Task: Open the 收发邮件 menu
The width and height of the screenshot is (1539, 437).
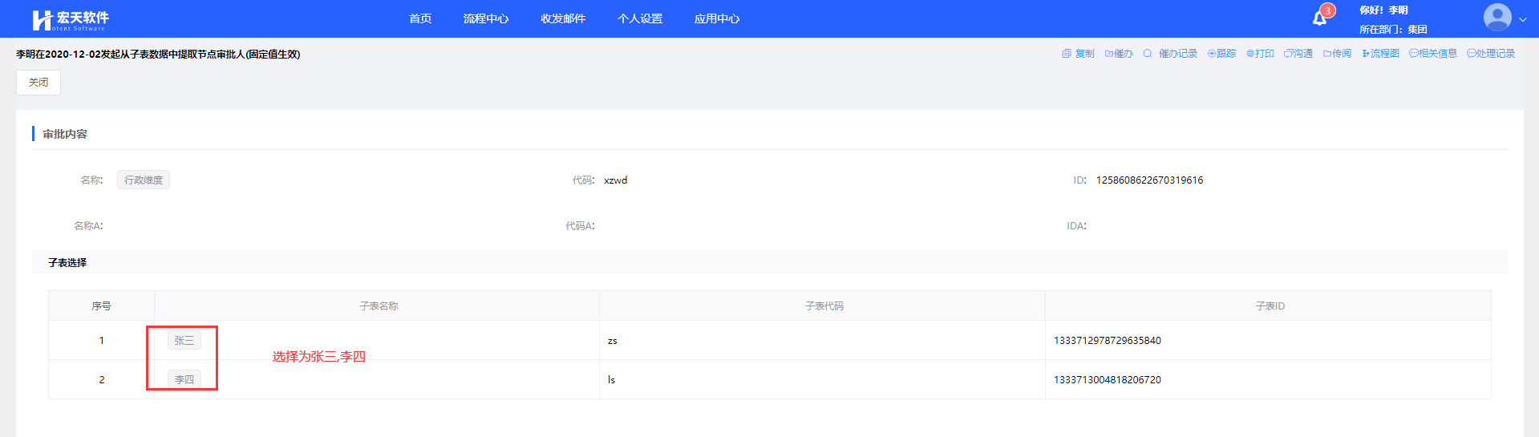Action: tap(563, 18)
